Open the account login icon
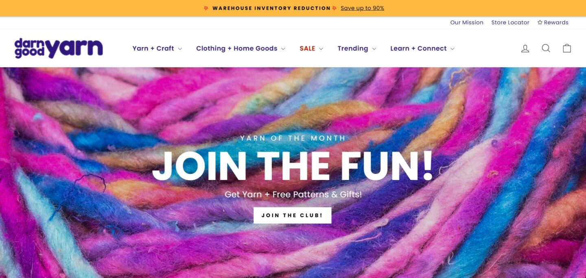Viewport: 586px width, 278px height. click(x=525, y=48)
